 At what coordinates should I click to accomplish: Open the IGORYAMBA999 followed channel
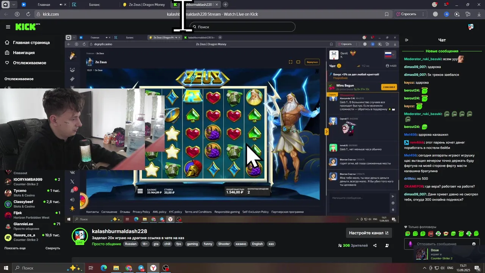[32, 182]
